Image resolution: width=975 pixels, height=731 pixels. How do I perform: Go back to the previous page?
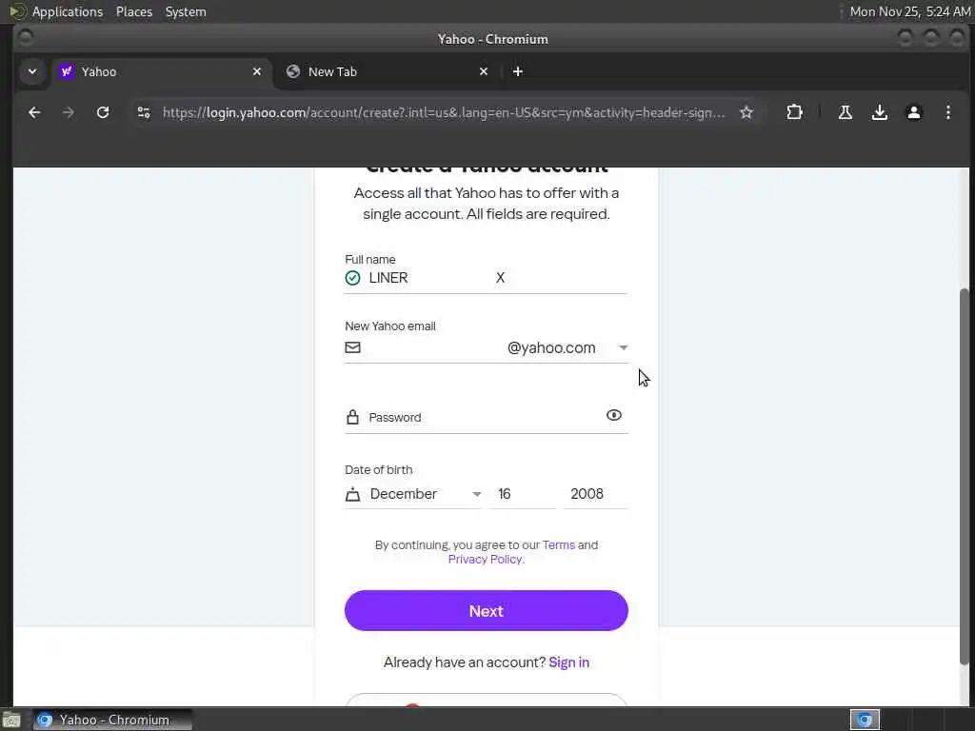point(34,112)
